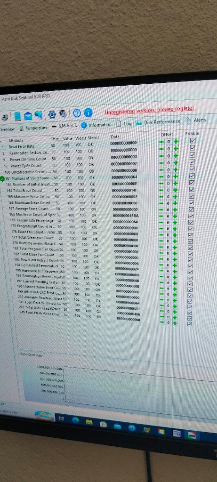The image size is (217, 482).
Task: Open help with the question mark icon
Action: [x=77, y=113]
